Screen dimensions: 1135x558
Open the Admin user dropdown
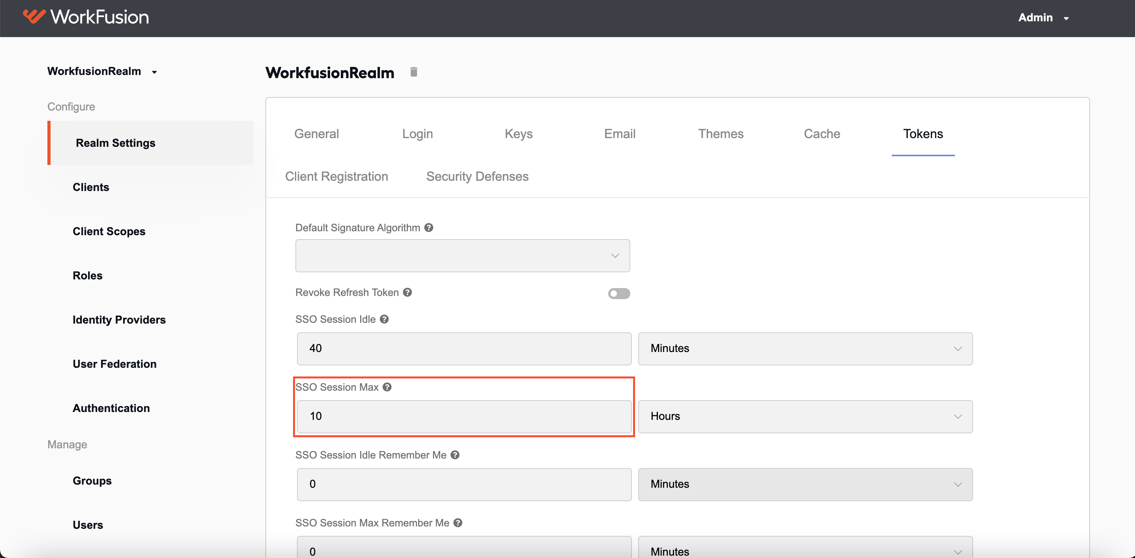click(x=1044, y=18)
